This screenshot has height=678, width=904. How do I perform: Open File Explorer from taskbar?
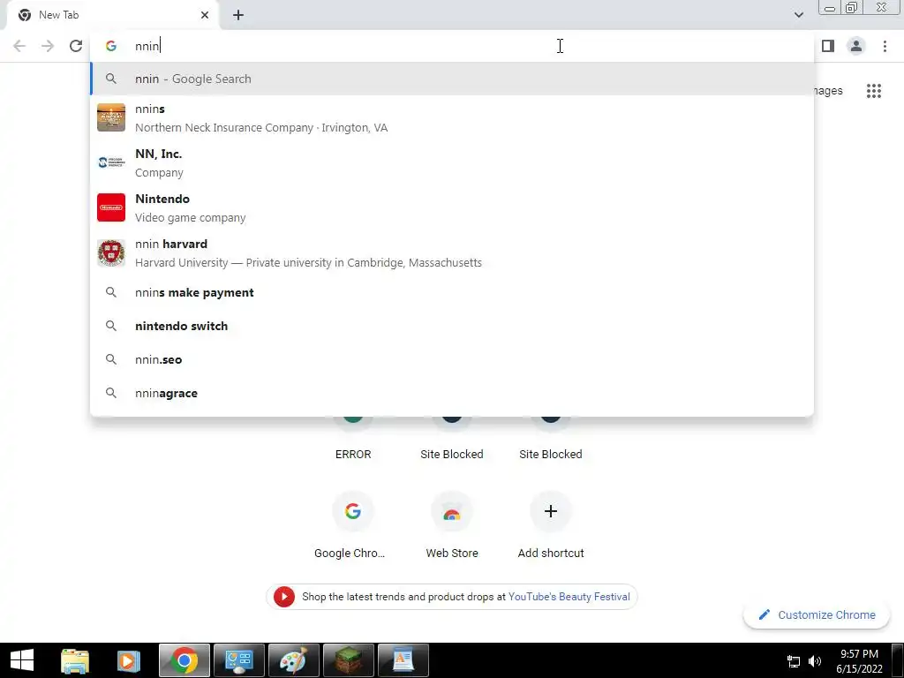[75, 660]
